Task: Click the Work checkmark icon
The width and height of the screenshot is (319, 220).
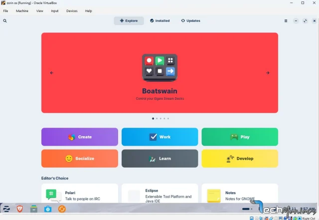Action: pyautogui.click(x=153, y=137)
